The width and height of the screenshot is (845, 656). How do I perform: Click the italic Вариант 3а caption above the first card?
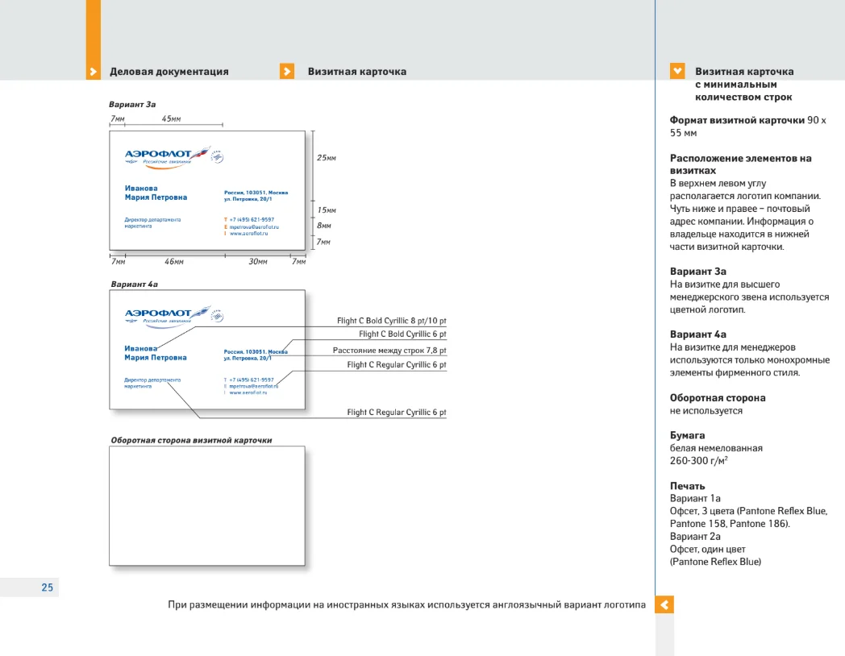coord(132,105)
